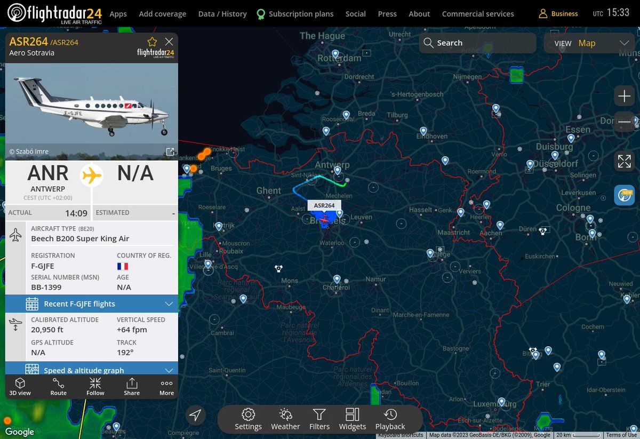Open aircraft photo in external link
This screenshot has height=439, width=640.
click(x=170, y=152)
